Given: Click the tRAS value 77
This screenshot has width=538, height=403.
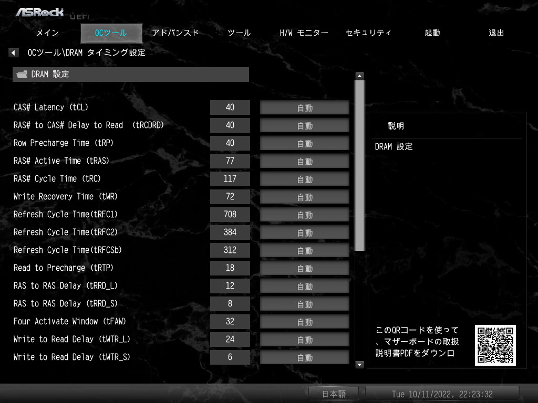Looking at the screenshot, I should 230,161.
